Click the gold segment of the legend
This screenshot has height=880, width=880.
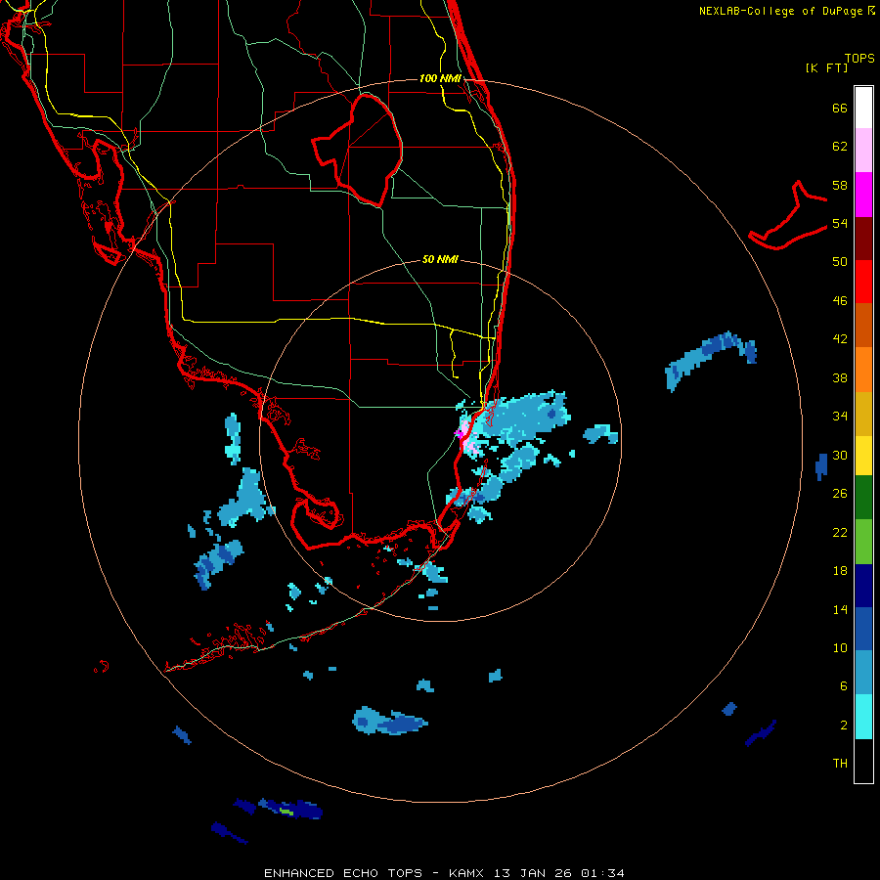point(863,413)
